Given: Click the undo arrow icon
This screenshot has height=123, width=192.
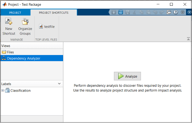Looking at the screenshot, I should (155, 12).
